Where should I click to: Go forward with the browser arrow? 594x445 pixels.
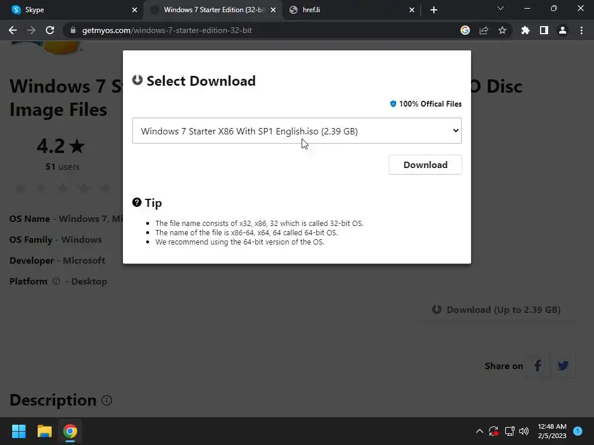tap(31, 30)
